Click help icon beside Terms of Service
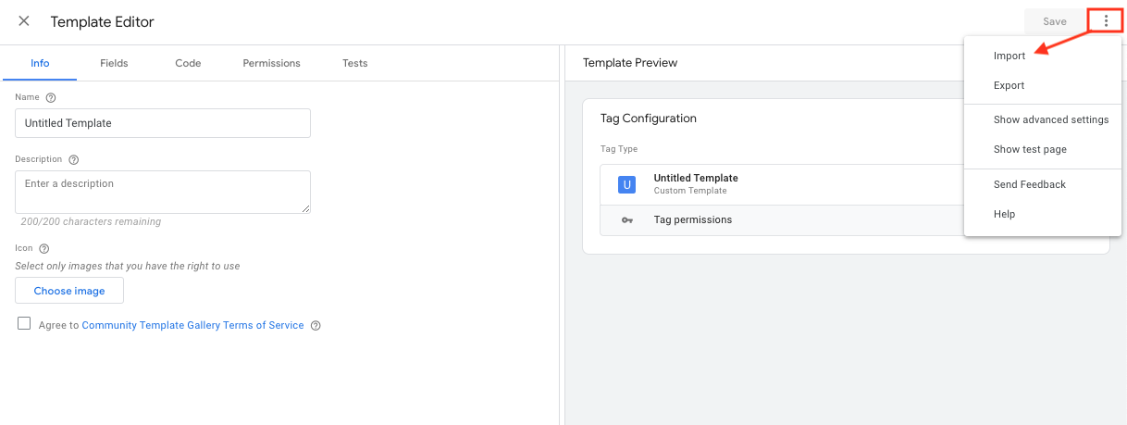 [316, 326]
